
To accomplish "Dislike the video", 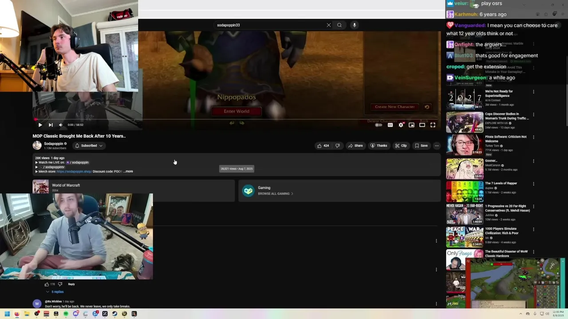I will point(337,146).
